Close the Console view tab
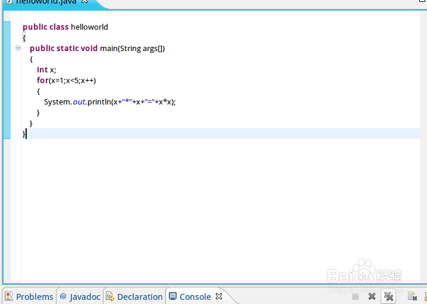427x304 pixels. [x=219, y=296]
